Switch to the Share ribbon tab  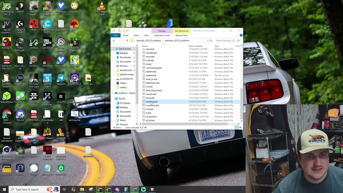pyautogui.click(x=136, y=35)
